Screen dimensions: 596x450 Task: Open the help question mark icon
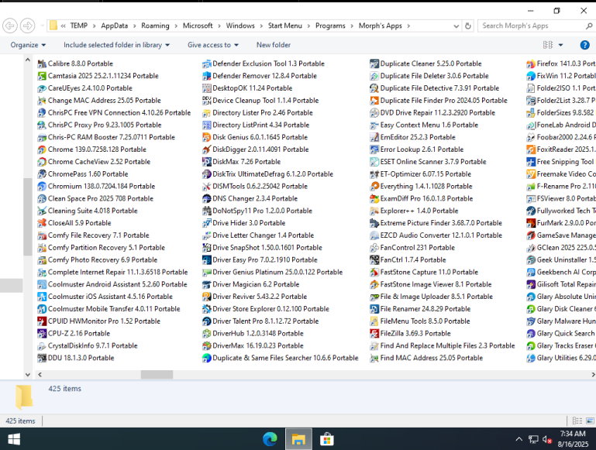(584, 45)
